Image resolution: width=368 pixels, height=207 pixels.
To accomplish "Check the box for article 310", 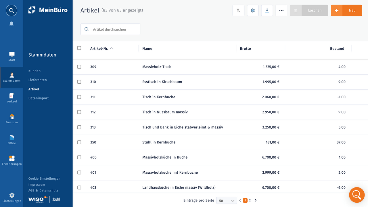I will pos(79,82).
